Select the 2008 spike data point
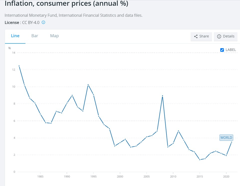Screen dimensions: 240x186 click(162, 96)
